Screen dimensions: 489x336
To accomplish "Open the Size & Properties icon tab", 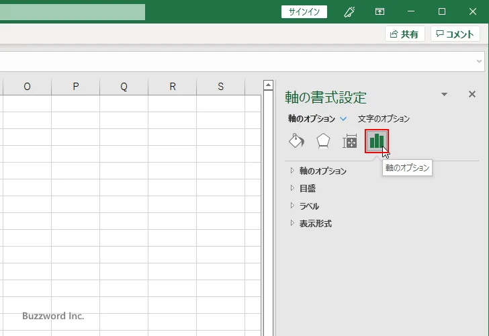I will pos(350,141).
